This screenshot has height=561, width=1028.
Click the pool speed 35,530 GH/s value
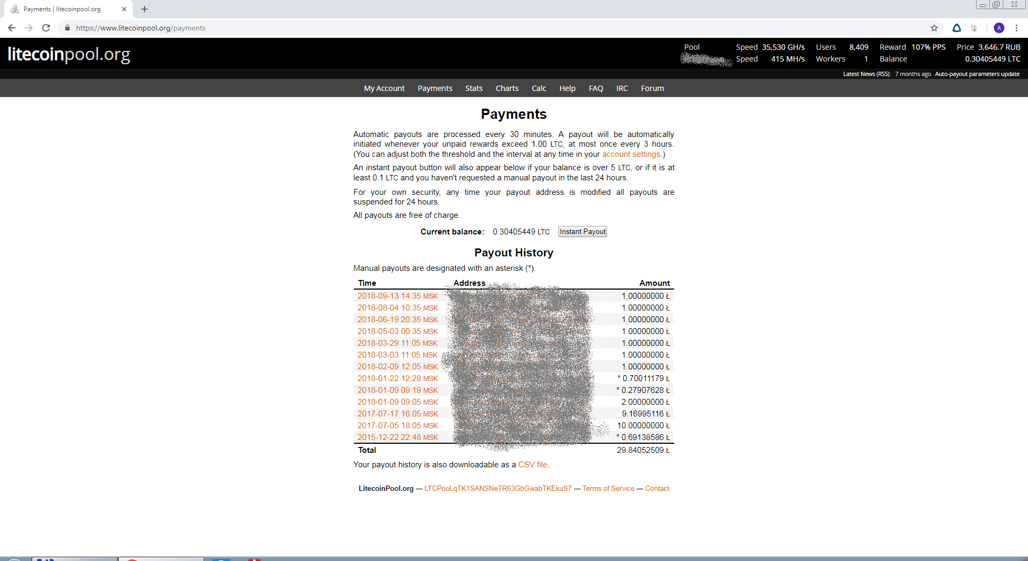click(783, 47)
